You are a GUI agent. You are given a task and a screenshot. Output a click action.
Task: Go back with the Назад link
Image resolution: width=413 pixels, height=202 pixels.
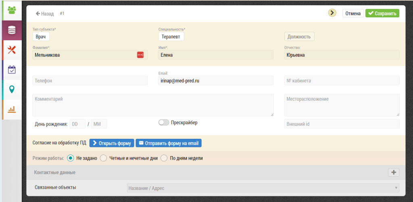(45, 14)
